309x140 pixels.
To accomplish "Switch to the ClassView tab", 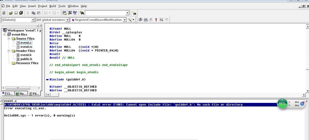I will (x=8, y=94).
